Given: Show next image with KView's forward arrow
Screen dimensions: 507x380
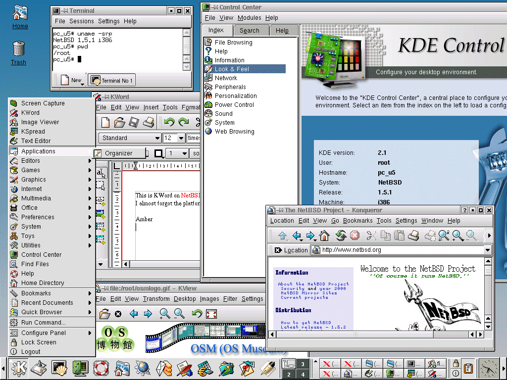Looking at the screenshot, I should pyautogui.click(x=148, y=314).
